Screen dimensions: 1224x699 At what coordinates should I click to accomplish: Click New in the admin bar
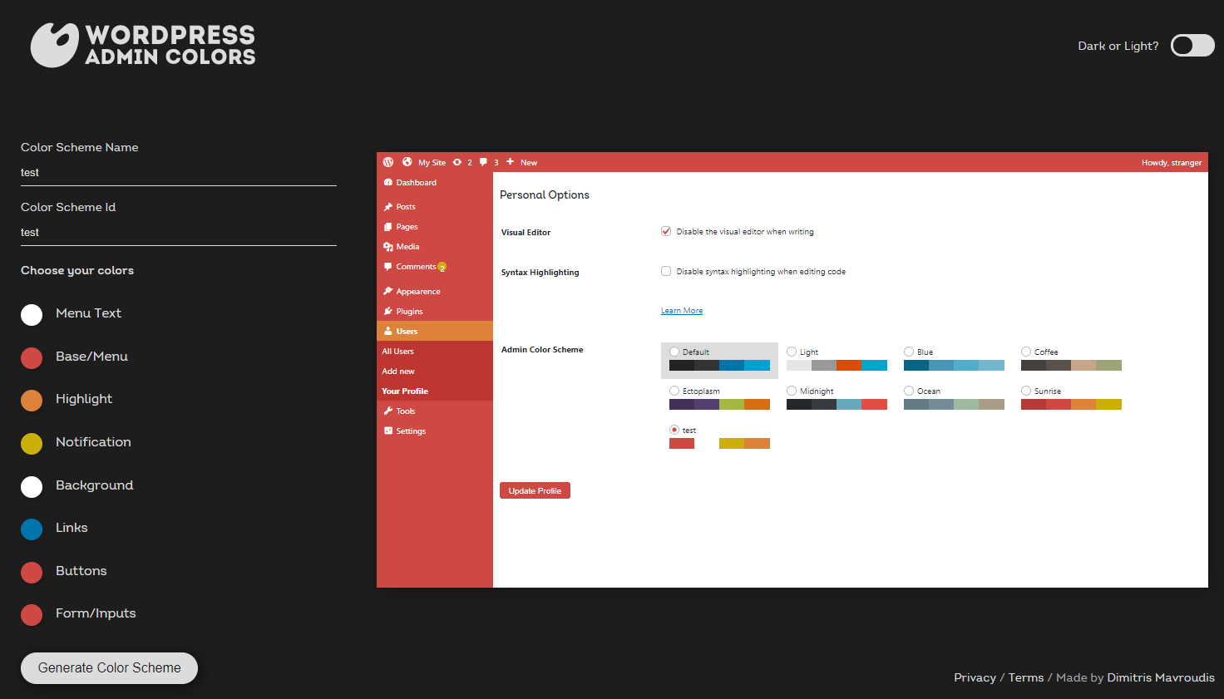(x=524, y=162)
